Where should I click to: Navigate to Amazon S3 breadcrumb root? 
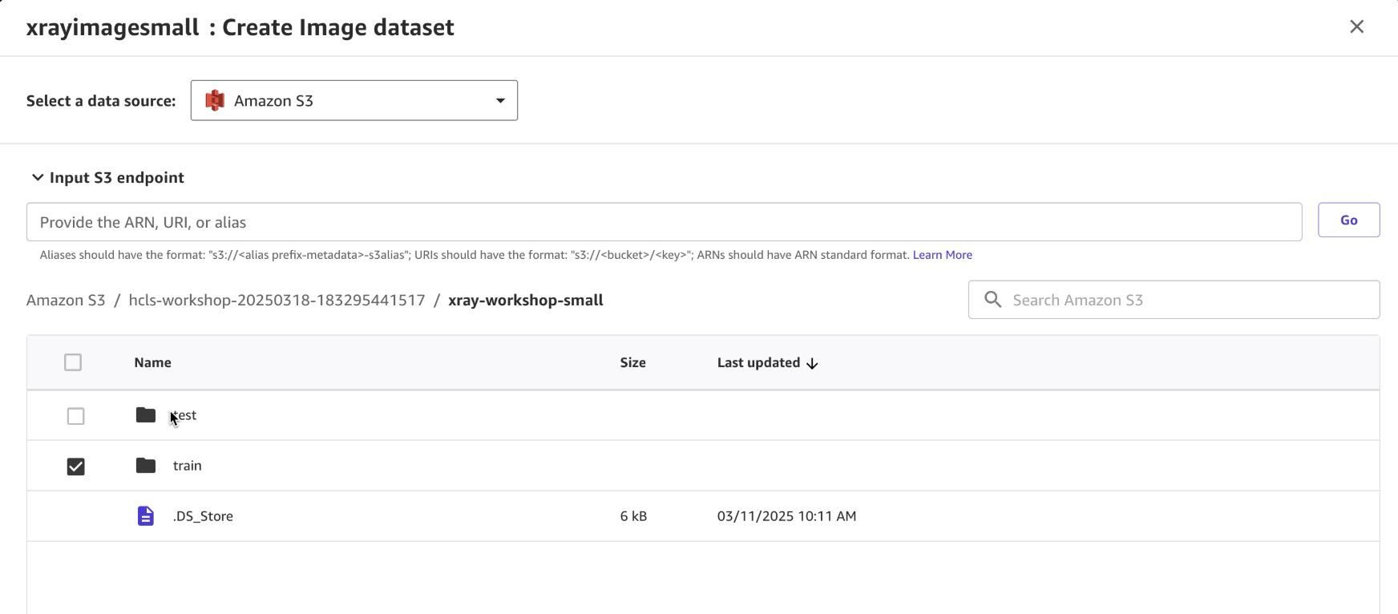point(66,301)
